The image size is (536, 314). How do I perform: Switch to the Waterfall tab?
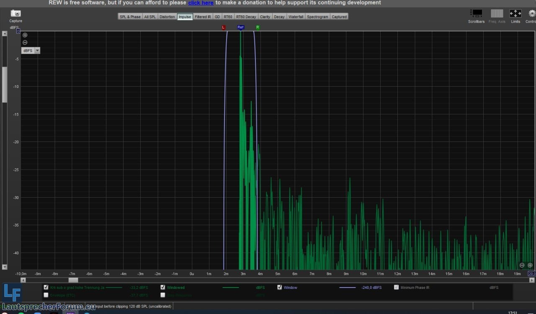click(296, 17)
